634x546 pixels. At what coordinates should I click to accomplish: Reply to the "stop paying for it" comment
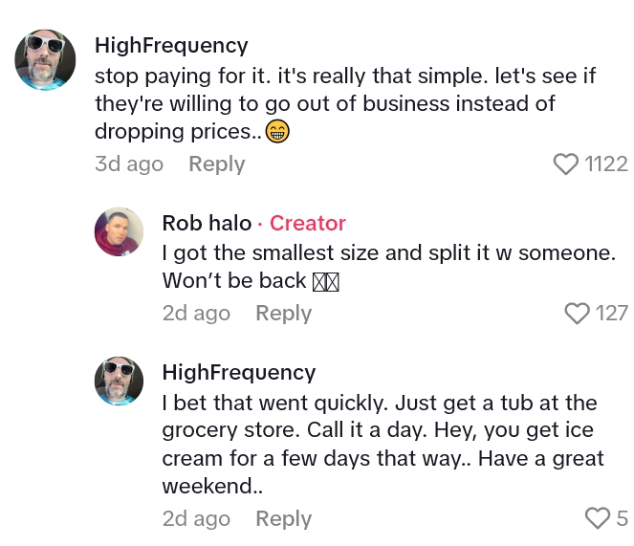tap(216, 164)
